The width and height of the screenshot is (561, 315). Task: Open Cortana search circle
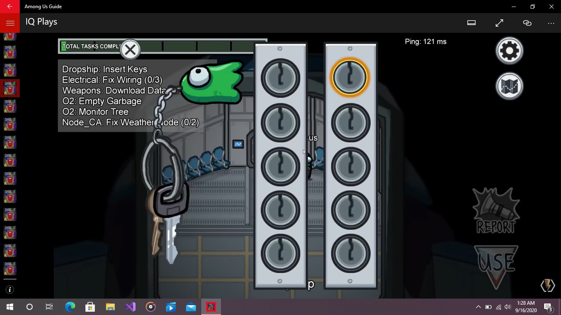coord(30,307)
